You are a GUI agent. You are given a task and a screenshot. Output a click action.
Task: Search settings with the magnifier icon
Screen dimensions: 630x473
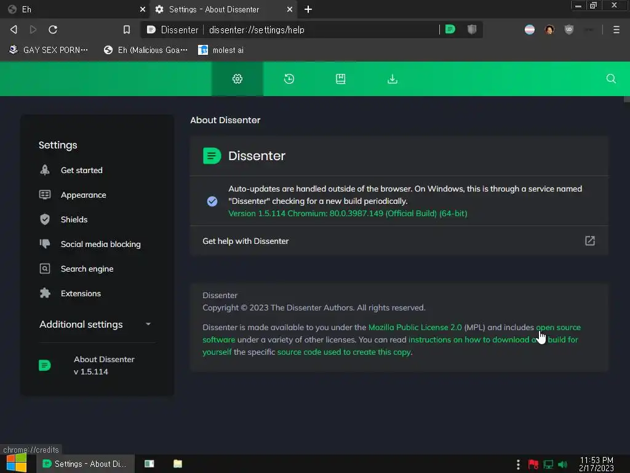(611, 79)
